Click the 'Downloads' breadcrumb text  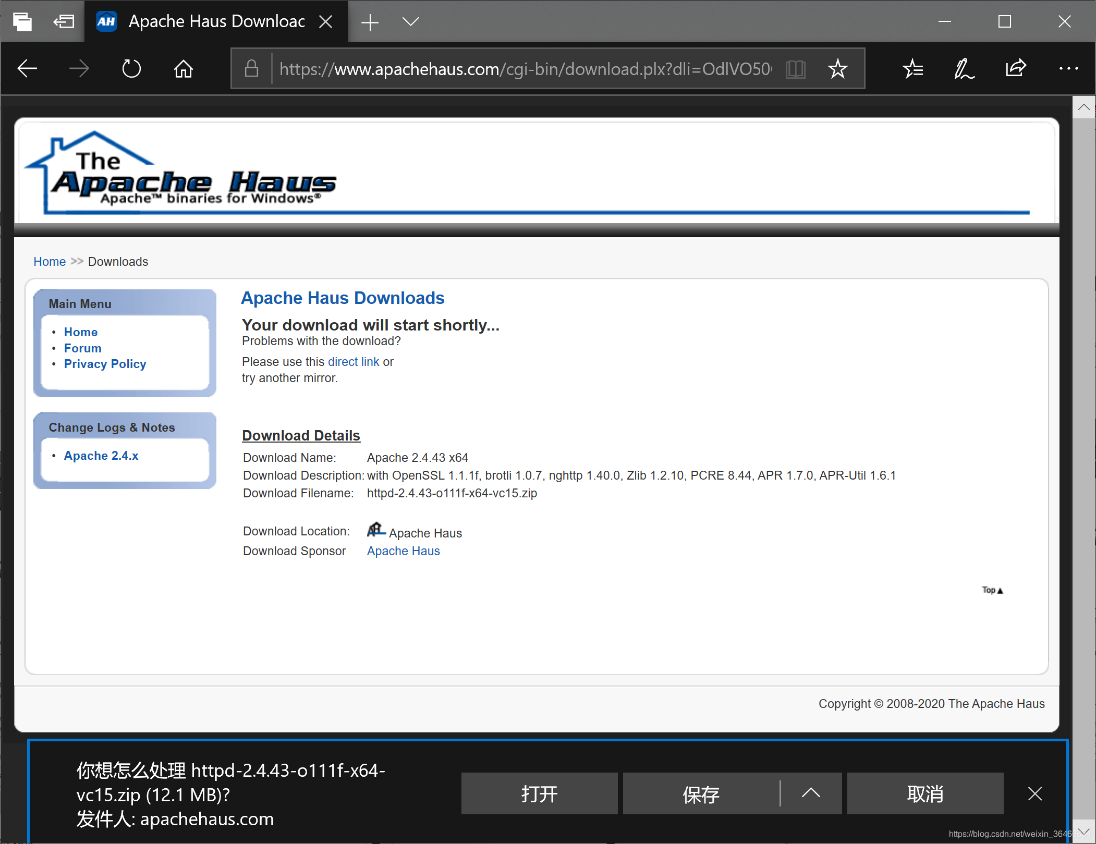pyautogui.click(x=118, y=262)
